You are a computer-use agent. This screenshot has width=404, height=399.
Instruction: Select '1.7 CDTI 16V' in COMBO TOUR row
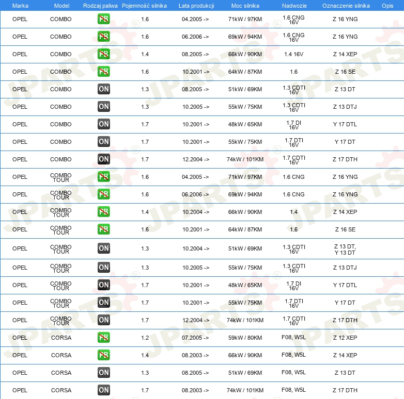coord(294,321)
